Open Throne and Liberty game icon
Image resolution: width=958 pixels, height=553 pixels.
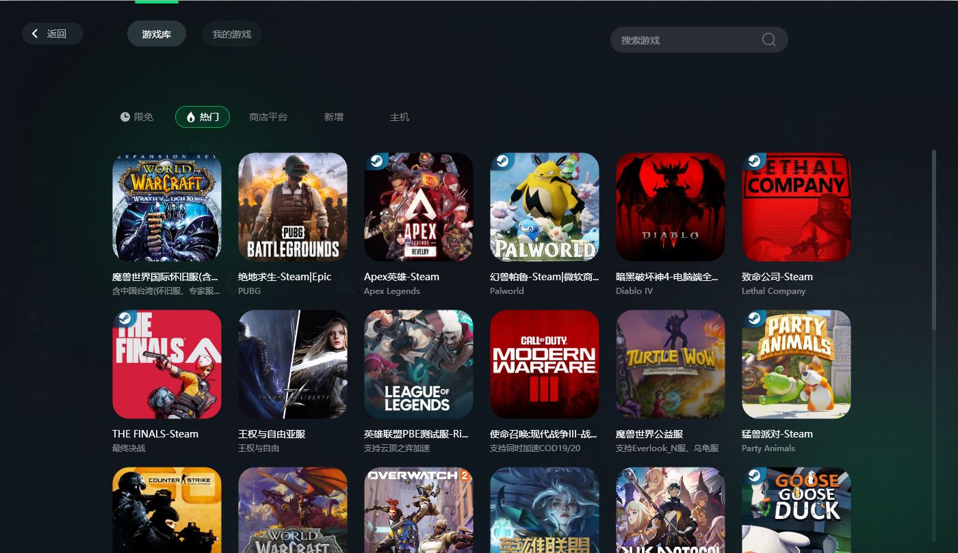[293, 364]
